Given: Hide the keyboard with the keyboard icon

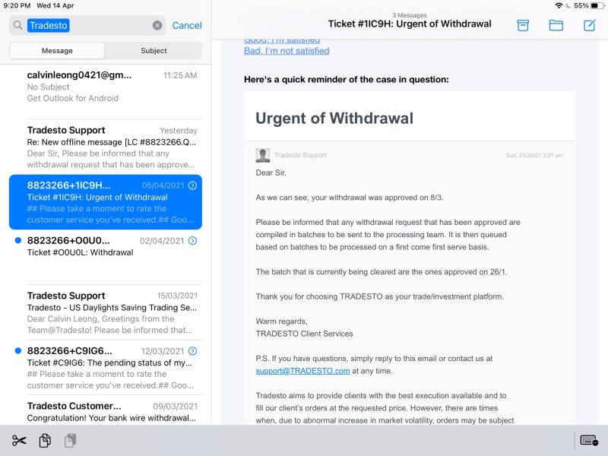Looking at the screenshot, I should [x=589, y=441].
